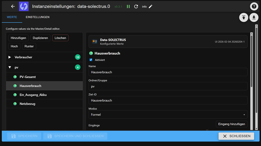Click Eingang hinzufügen button
The height and width of the screenshot is (146, 261).
(x=232, y=124)
